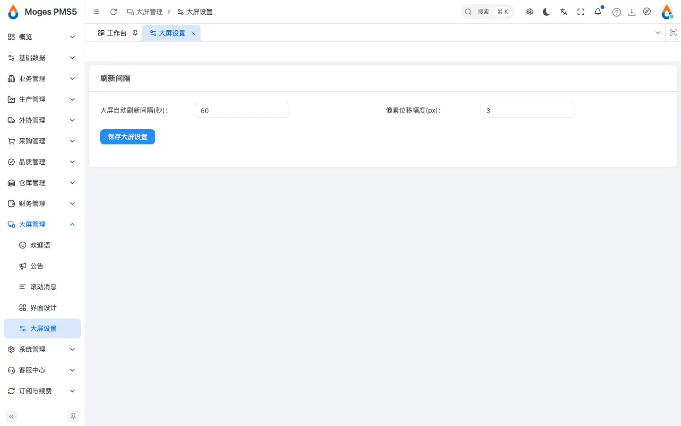Screen dimensions: 681x426
Task: Close the 大屏设置 tab
Action: point(193,33)
